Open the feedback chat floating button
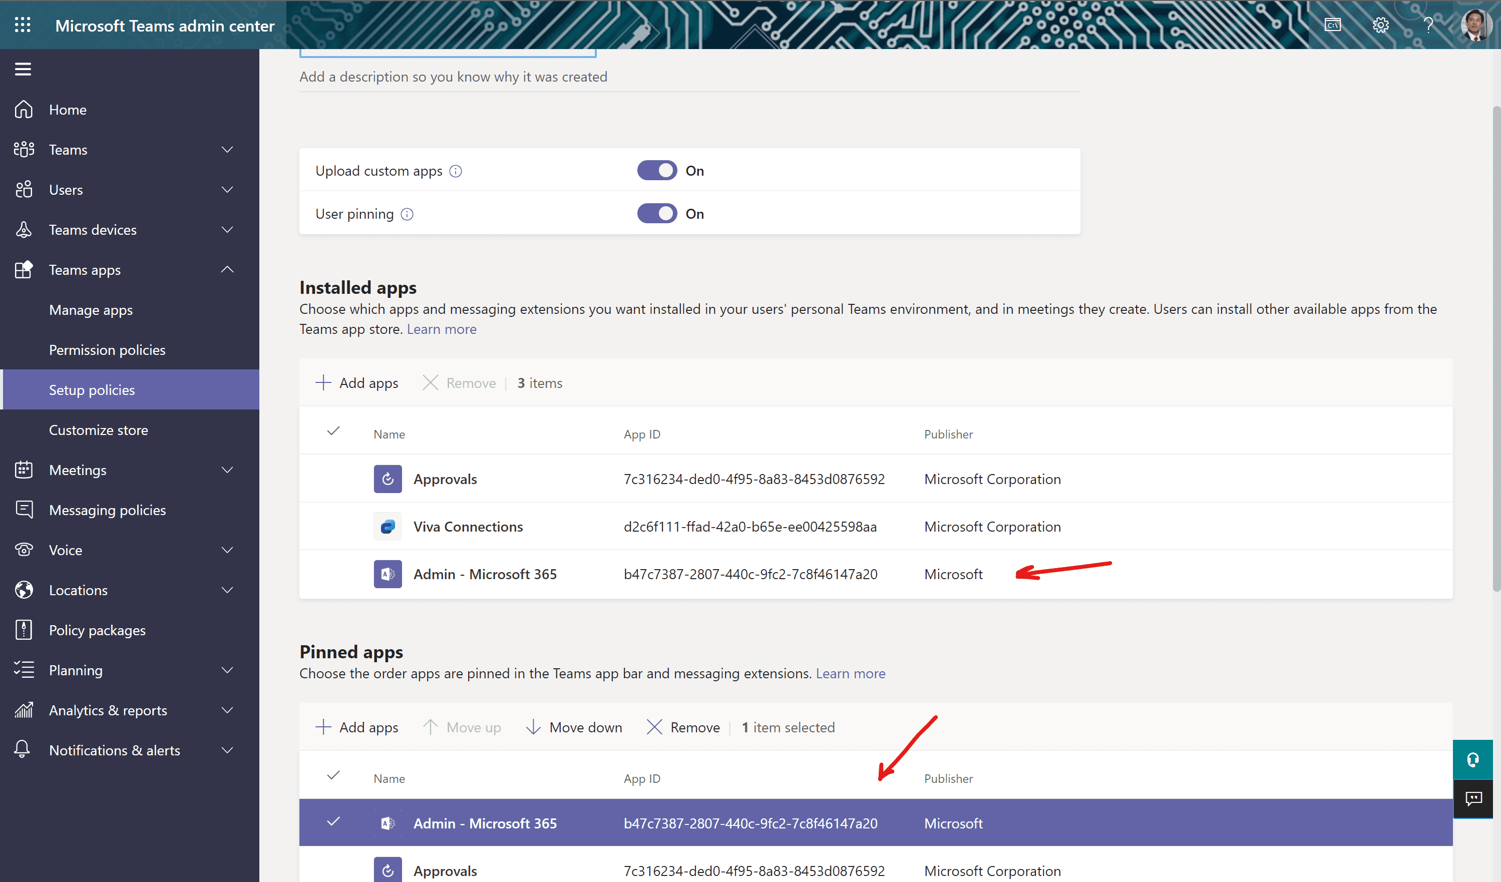The image size is (1501, 882). click(1472, 798)
